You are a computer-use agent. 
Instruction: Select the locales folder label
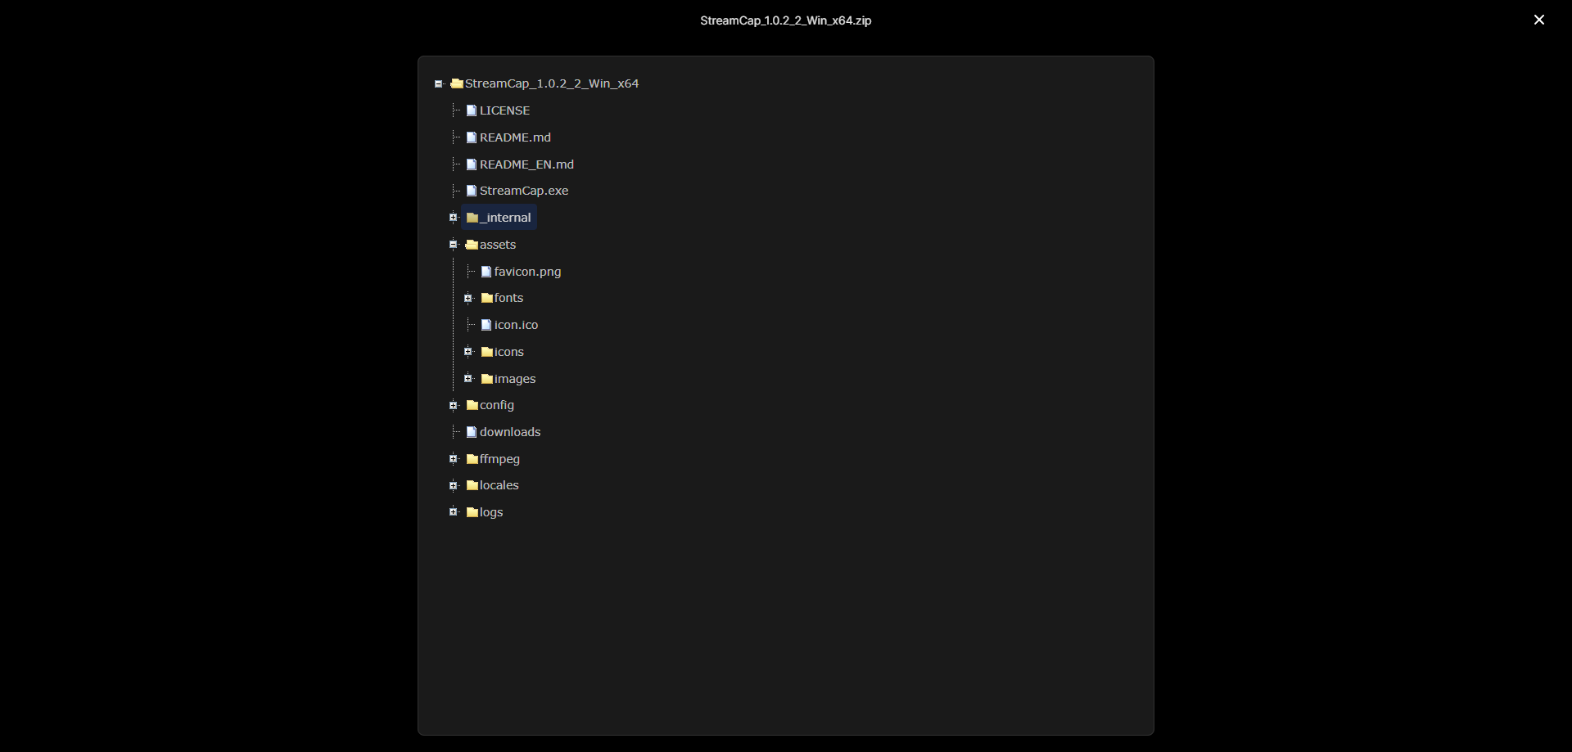(499, 485)
